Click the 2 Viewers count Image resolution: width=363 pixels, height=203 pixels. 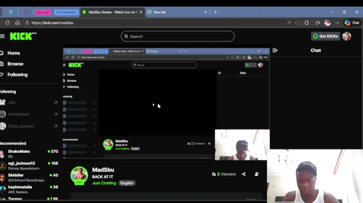click(224, 174)
